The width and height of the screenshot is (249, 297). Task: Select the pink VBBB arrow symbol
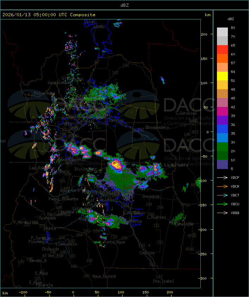[222, 213]
